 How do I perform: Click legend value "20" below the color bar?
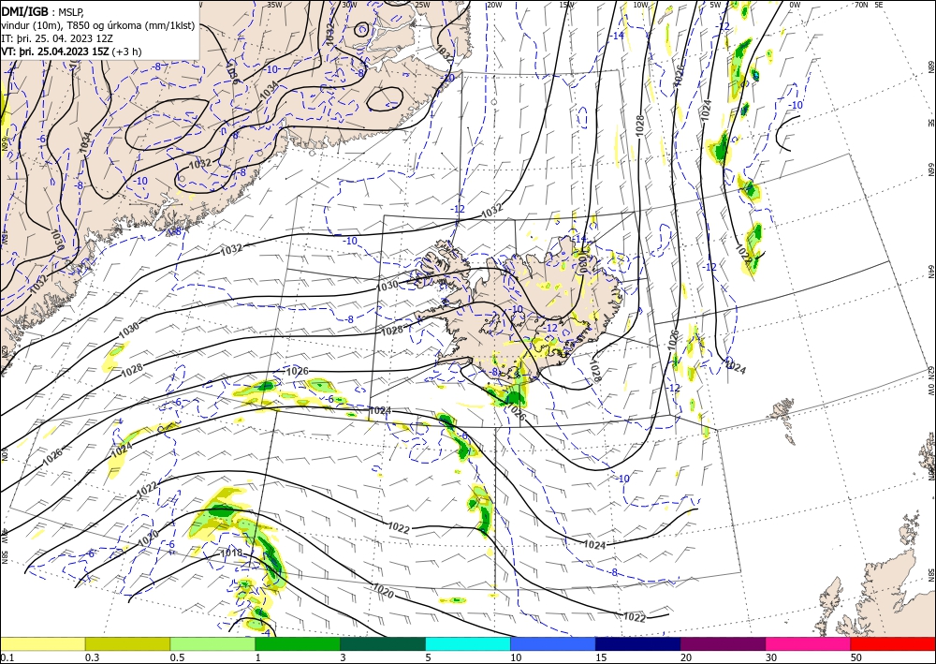(x=686, y=657)
